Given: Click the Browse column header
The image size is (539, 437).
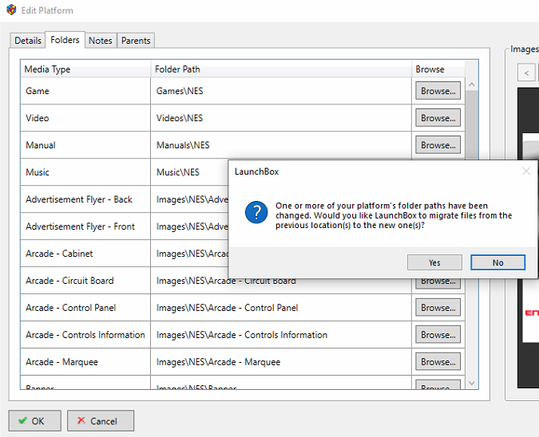Looking at the screenshot, I should pos(438,69).
